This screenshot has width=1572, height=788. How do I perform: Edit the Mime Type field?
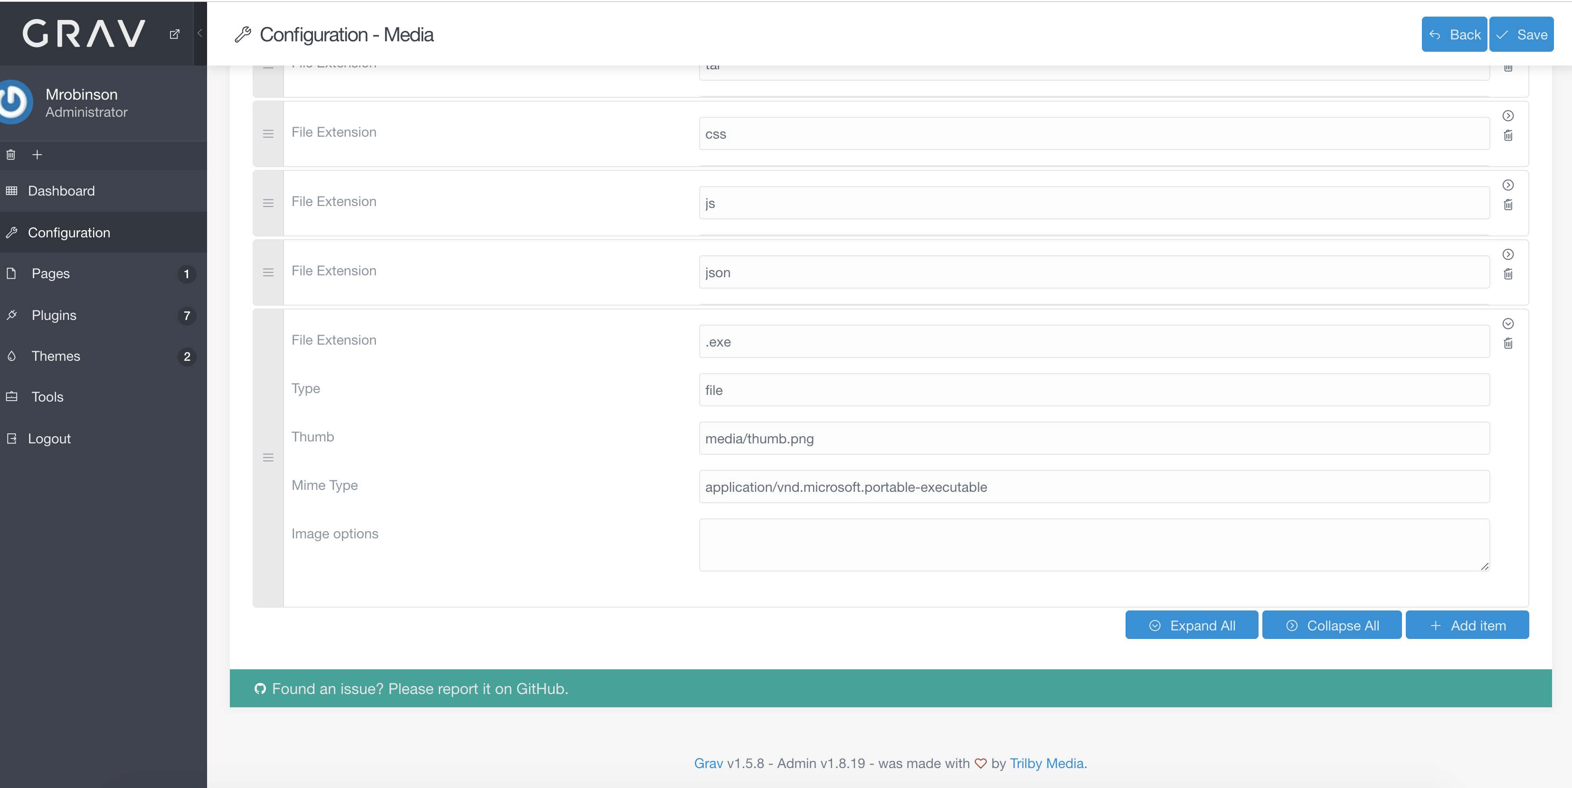(1094, 487)
